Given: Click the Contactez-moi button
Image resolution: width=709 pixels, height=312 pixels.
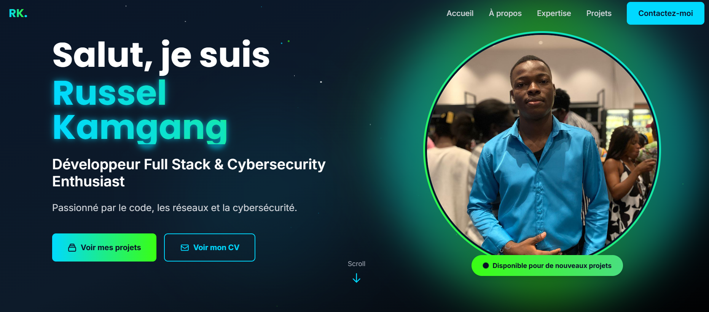Looking at the screenshot, I should [665, 13].
